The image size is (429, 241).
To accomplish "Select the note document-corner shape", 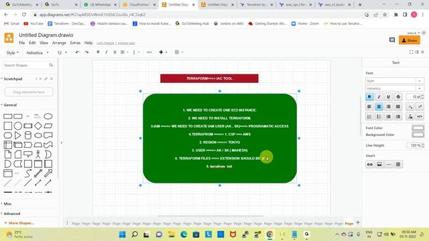I will coord(7,154).
